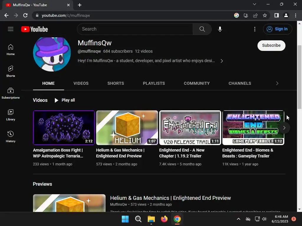Open Chrome profile icon

(286, 15)
